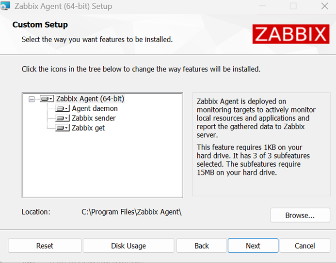
Task: Collapse the Zabbix Agent (64-bit) tree node
Action: [x=32, y=99]
